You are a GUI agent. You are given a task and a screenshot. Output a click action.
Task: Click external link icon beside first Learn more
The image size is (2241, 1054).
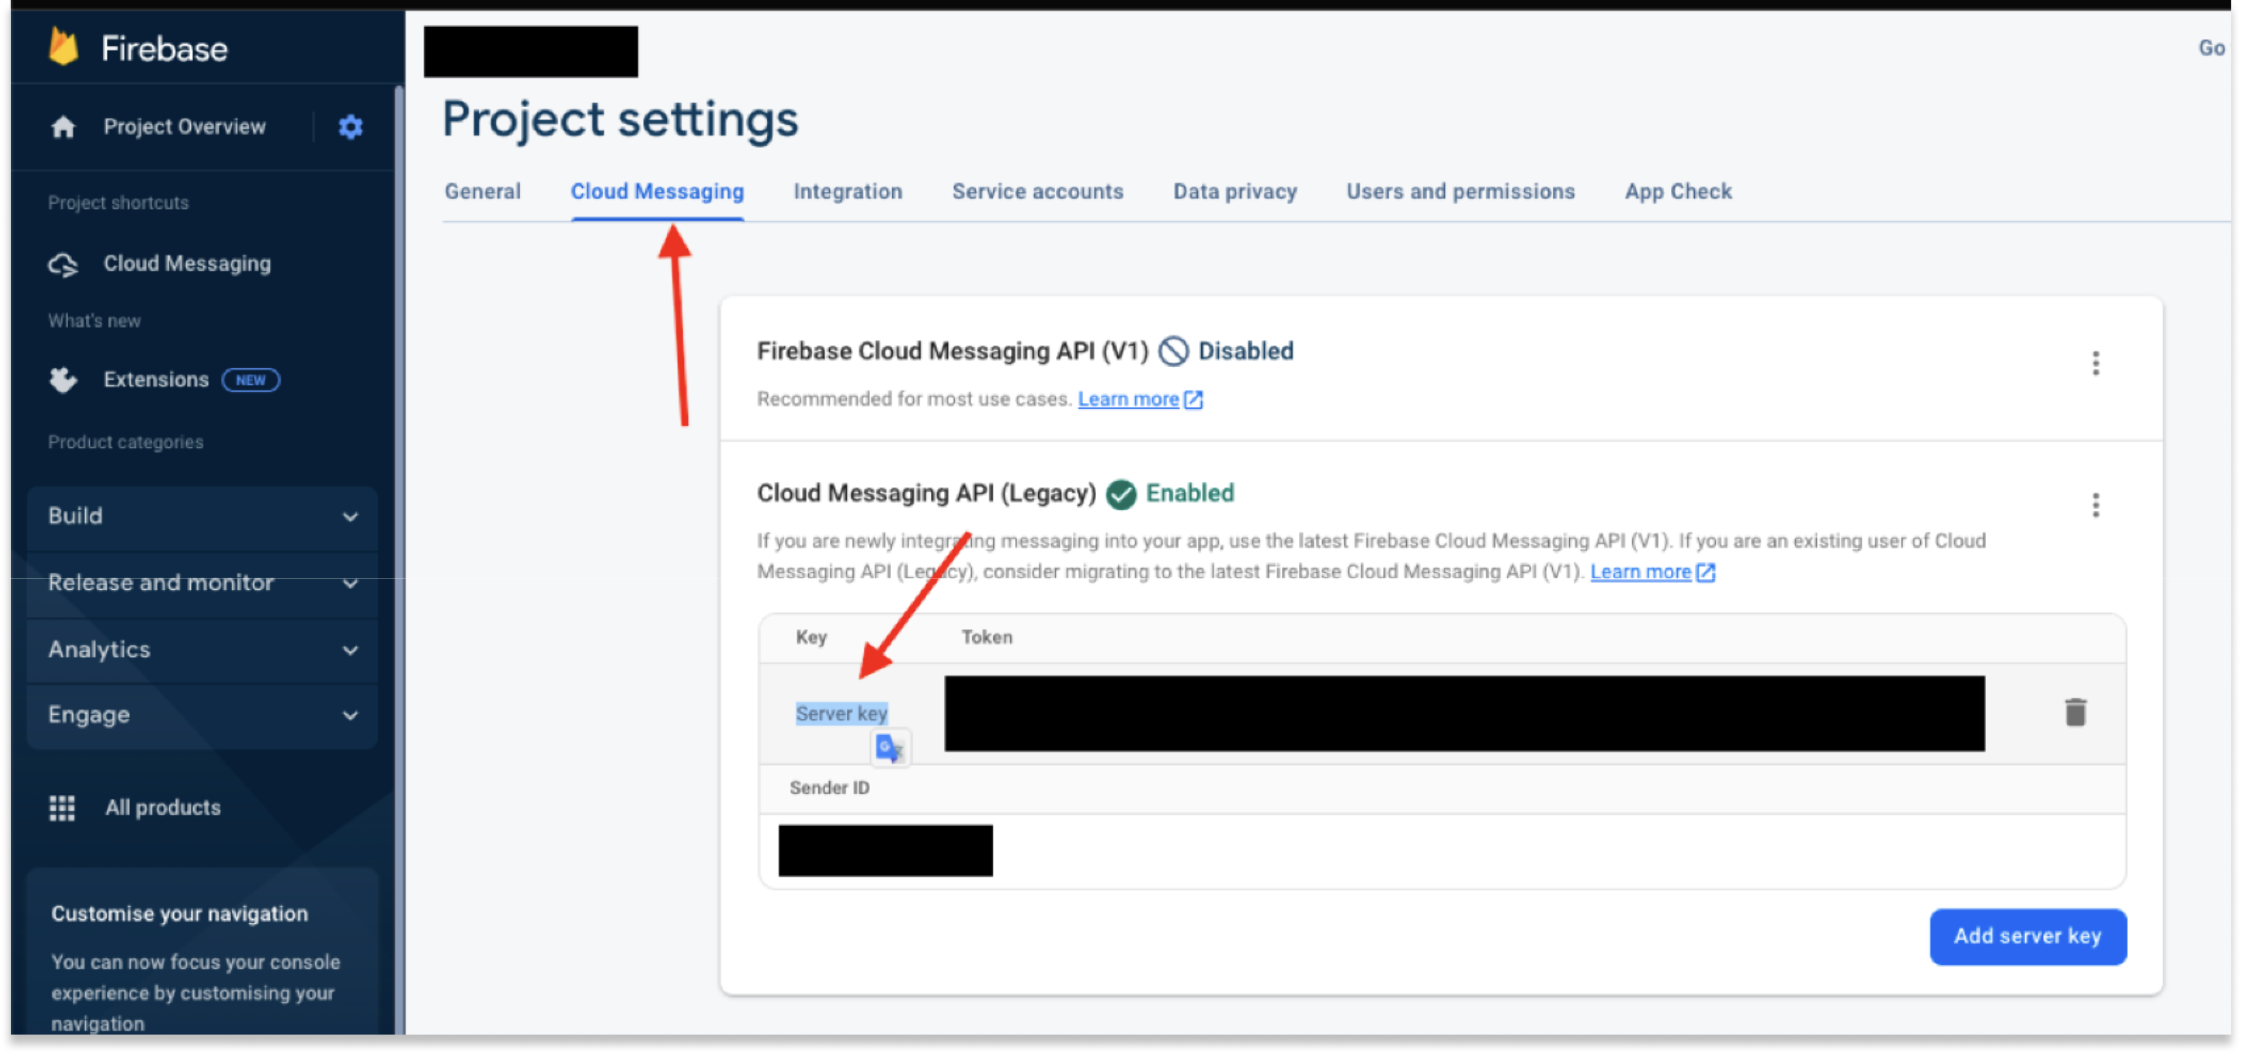coord(1193,399)
